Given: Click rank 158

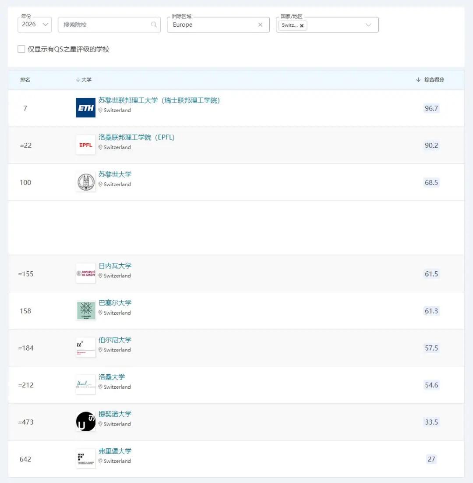Looking at the screenshot, I should coord(25,311).
